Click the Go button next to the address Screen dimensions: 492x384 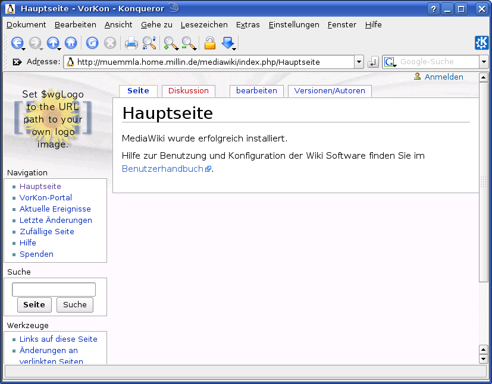pyautogui.click(x=372, y=62)
